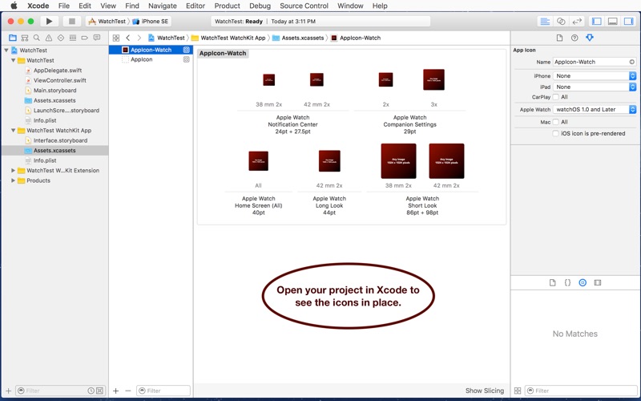
Task: Open the Version editor
Action: coord(577,21)
